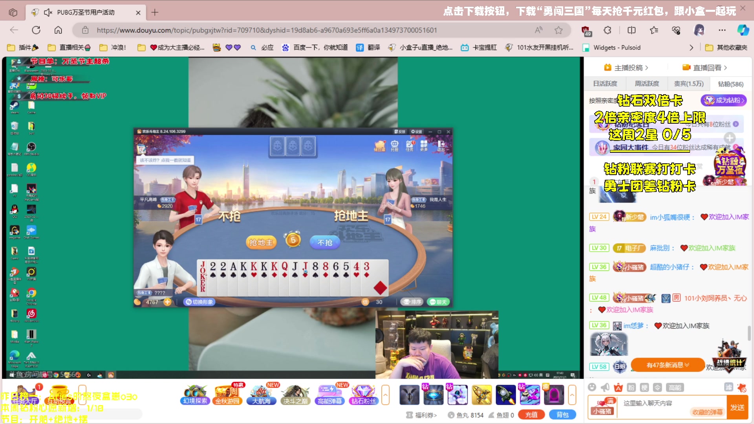This screenshot has width=754, height=424.
Task: Add page to favorites star icon
Action: 558,30
